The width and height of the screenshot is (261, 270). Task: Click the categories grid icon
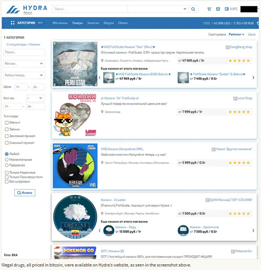[x=12, y=23]
